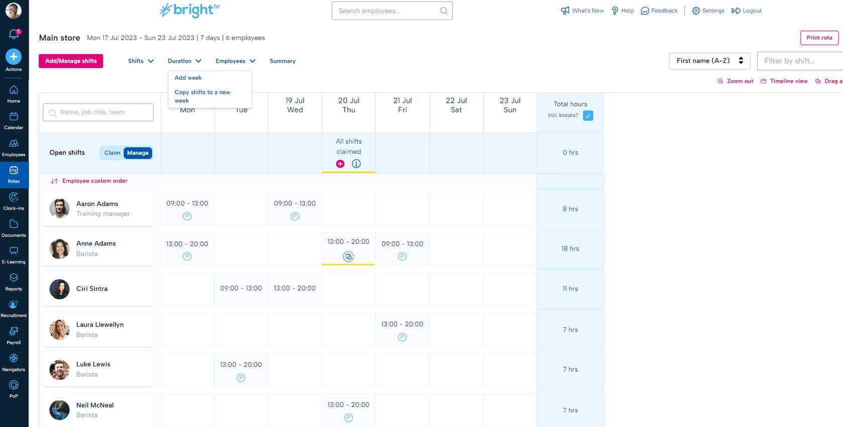Screen dimensions: 843x427
Task: Click Employee custom order sort
Action: [89, 181]
